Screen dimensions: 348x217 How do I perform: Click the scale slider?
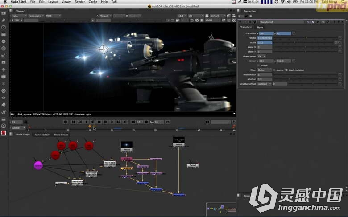point(303,43)
